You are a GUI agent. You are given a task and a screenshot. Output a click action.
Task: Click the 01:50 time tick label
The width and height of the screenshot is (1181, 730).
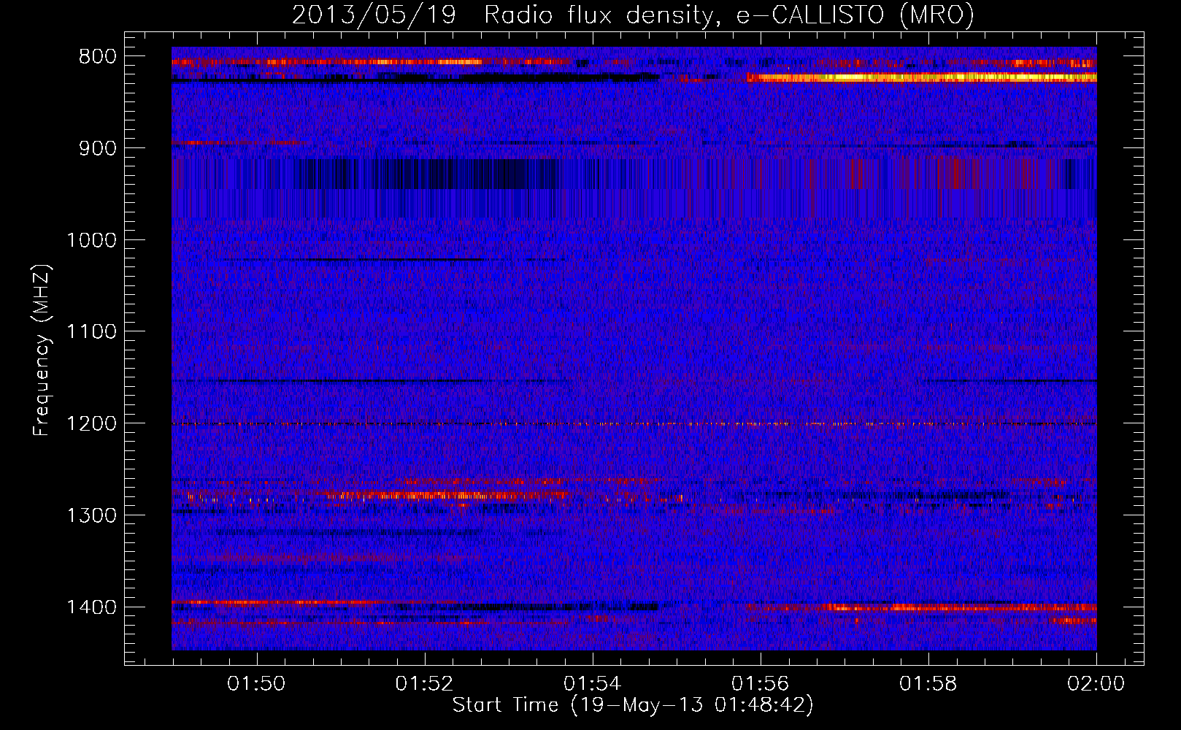coord(256,684)
